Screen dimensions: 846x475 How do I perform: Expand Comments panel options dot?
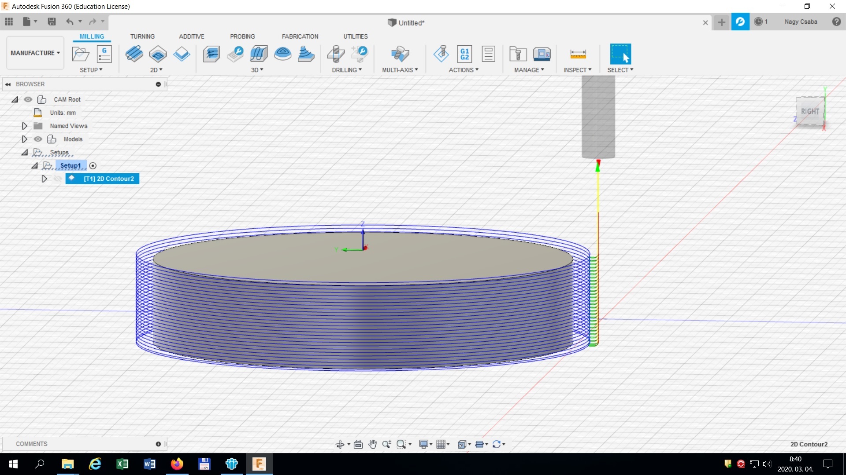click(158, 444)
